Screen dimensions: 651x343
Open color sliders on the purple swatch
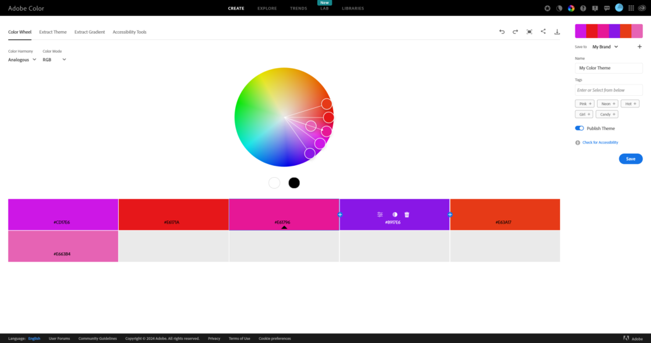click(x=380, y=215)
